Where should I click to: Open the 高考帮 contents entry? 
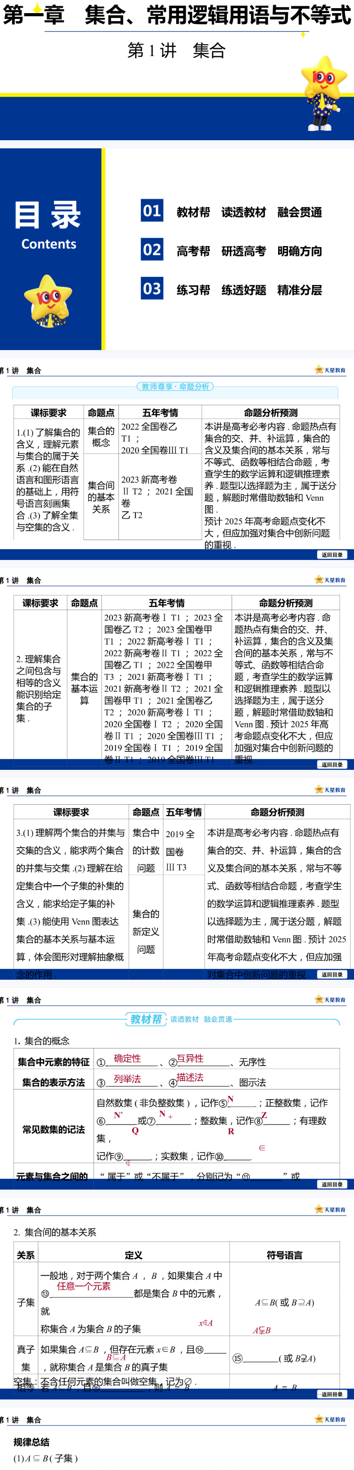click(x=193, y=251)
